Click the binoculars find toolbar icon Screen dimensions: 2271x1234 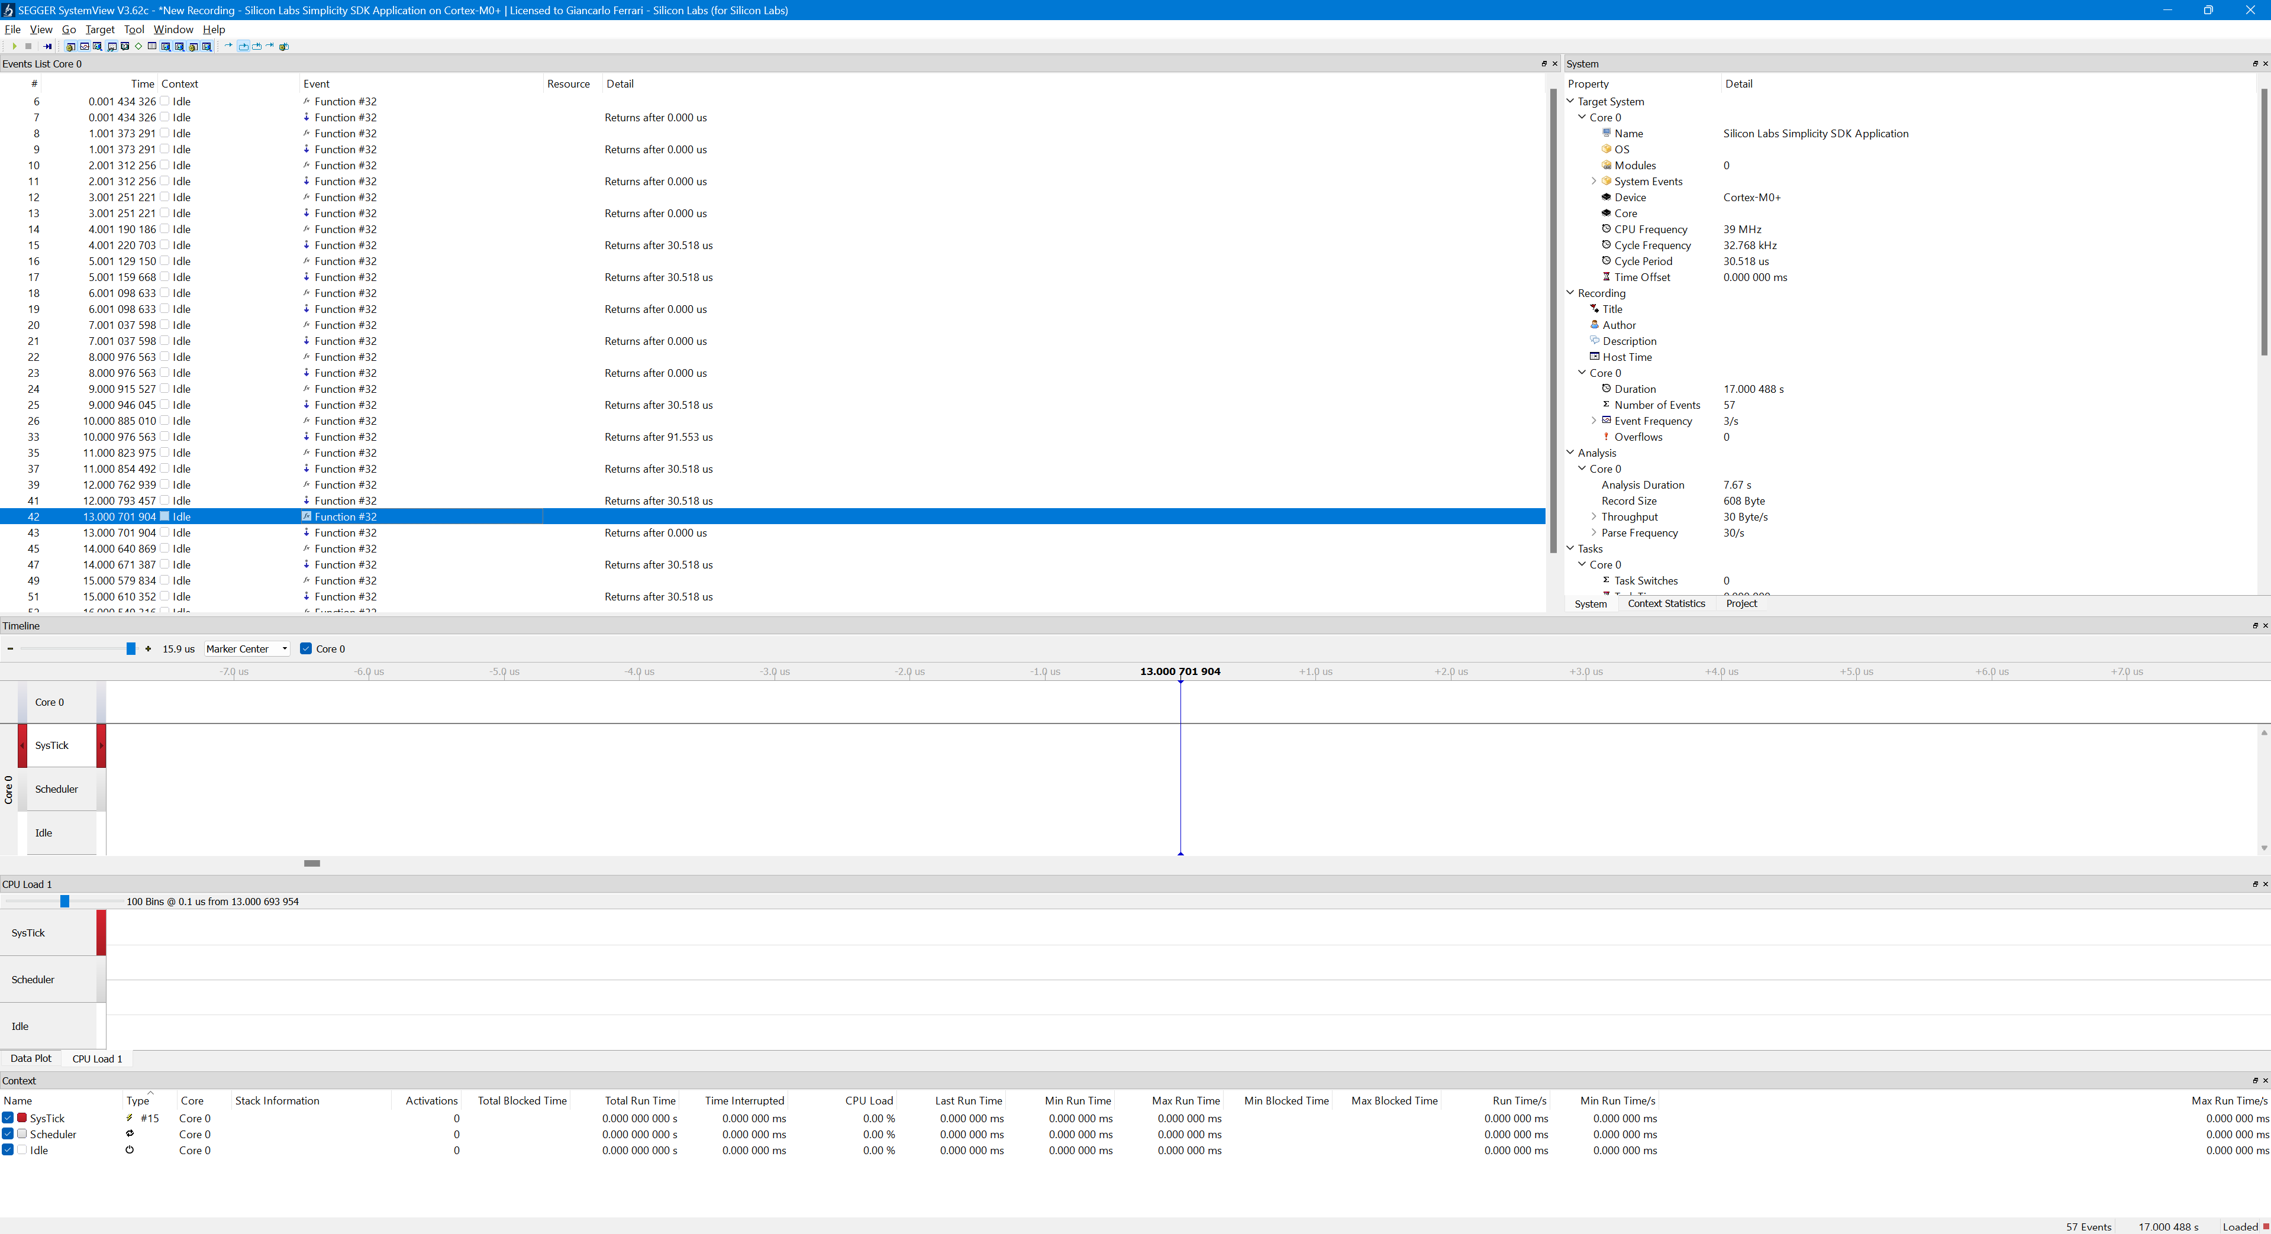coord(112,47)
